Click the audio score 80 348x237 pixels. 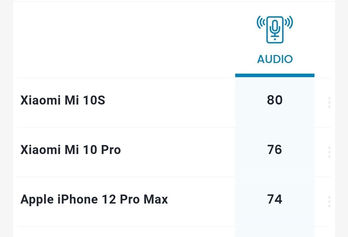click(275, 100)
